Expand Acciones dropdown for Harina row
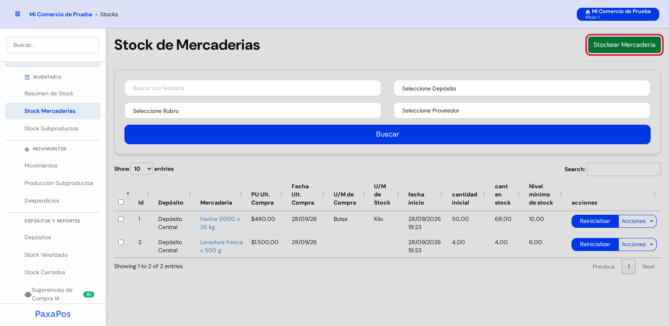Screen dimensions: 669x326 [638, 221]
